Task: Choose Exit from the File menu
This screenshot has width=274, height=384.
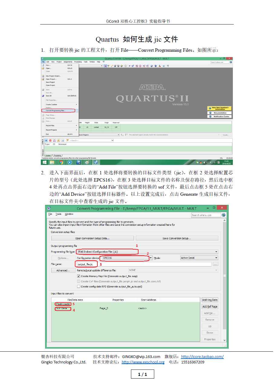Action: (x=60, y=134)
